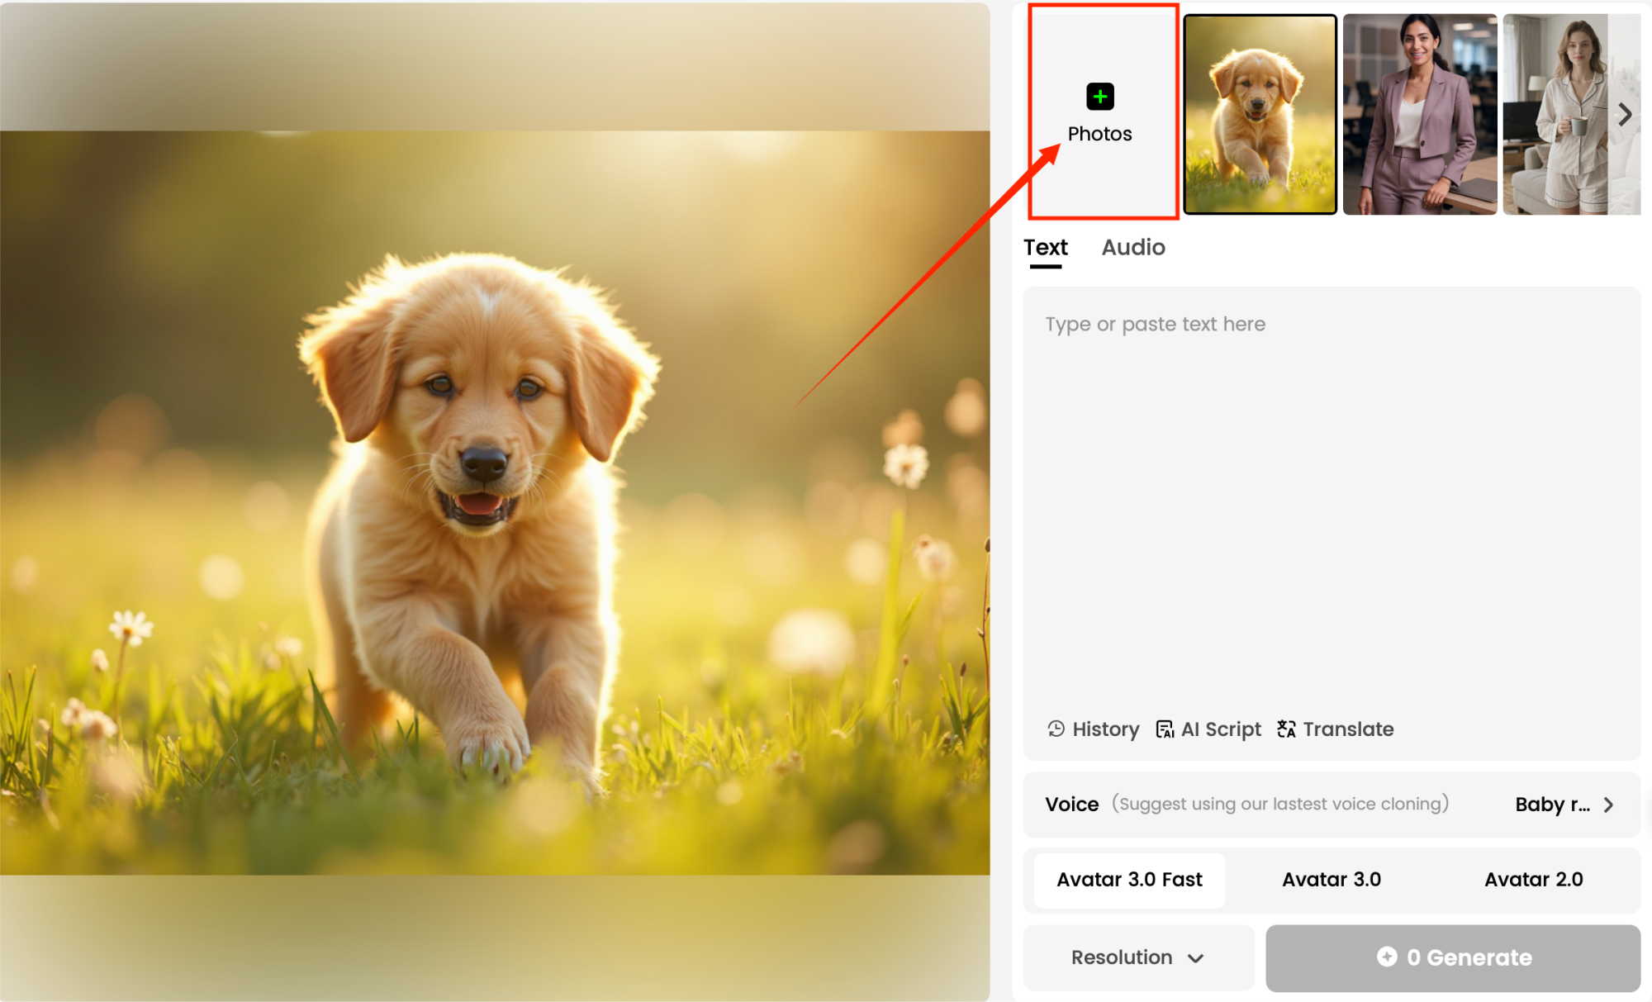
Task: Select the golden puppy thumbnail
Action: [x=1260, y=114]
